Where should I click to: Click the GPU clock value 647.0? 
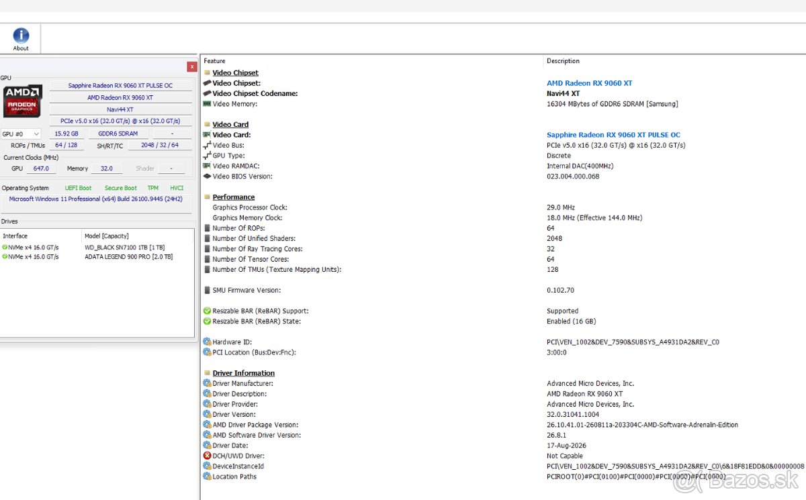click(x=41, y=168)
